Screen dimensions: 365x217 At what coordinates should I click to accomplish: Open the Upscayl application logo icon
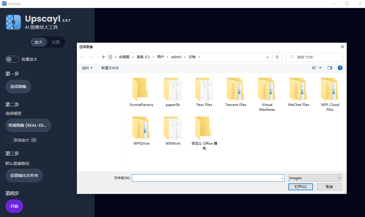click(13, 22)
